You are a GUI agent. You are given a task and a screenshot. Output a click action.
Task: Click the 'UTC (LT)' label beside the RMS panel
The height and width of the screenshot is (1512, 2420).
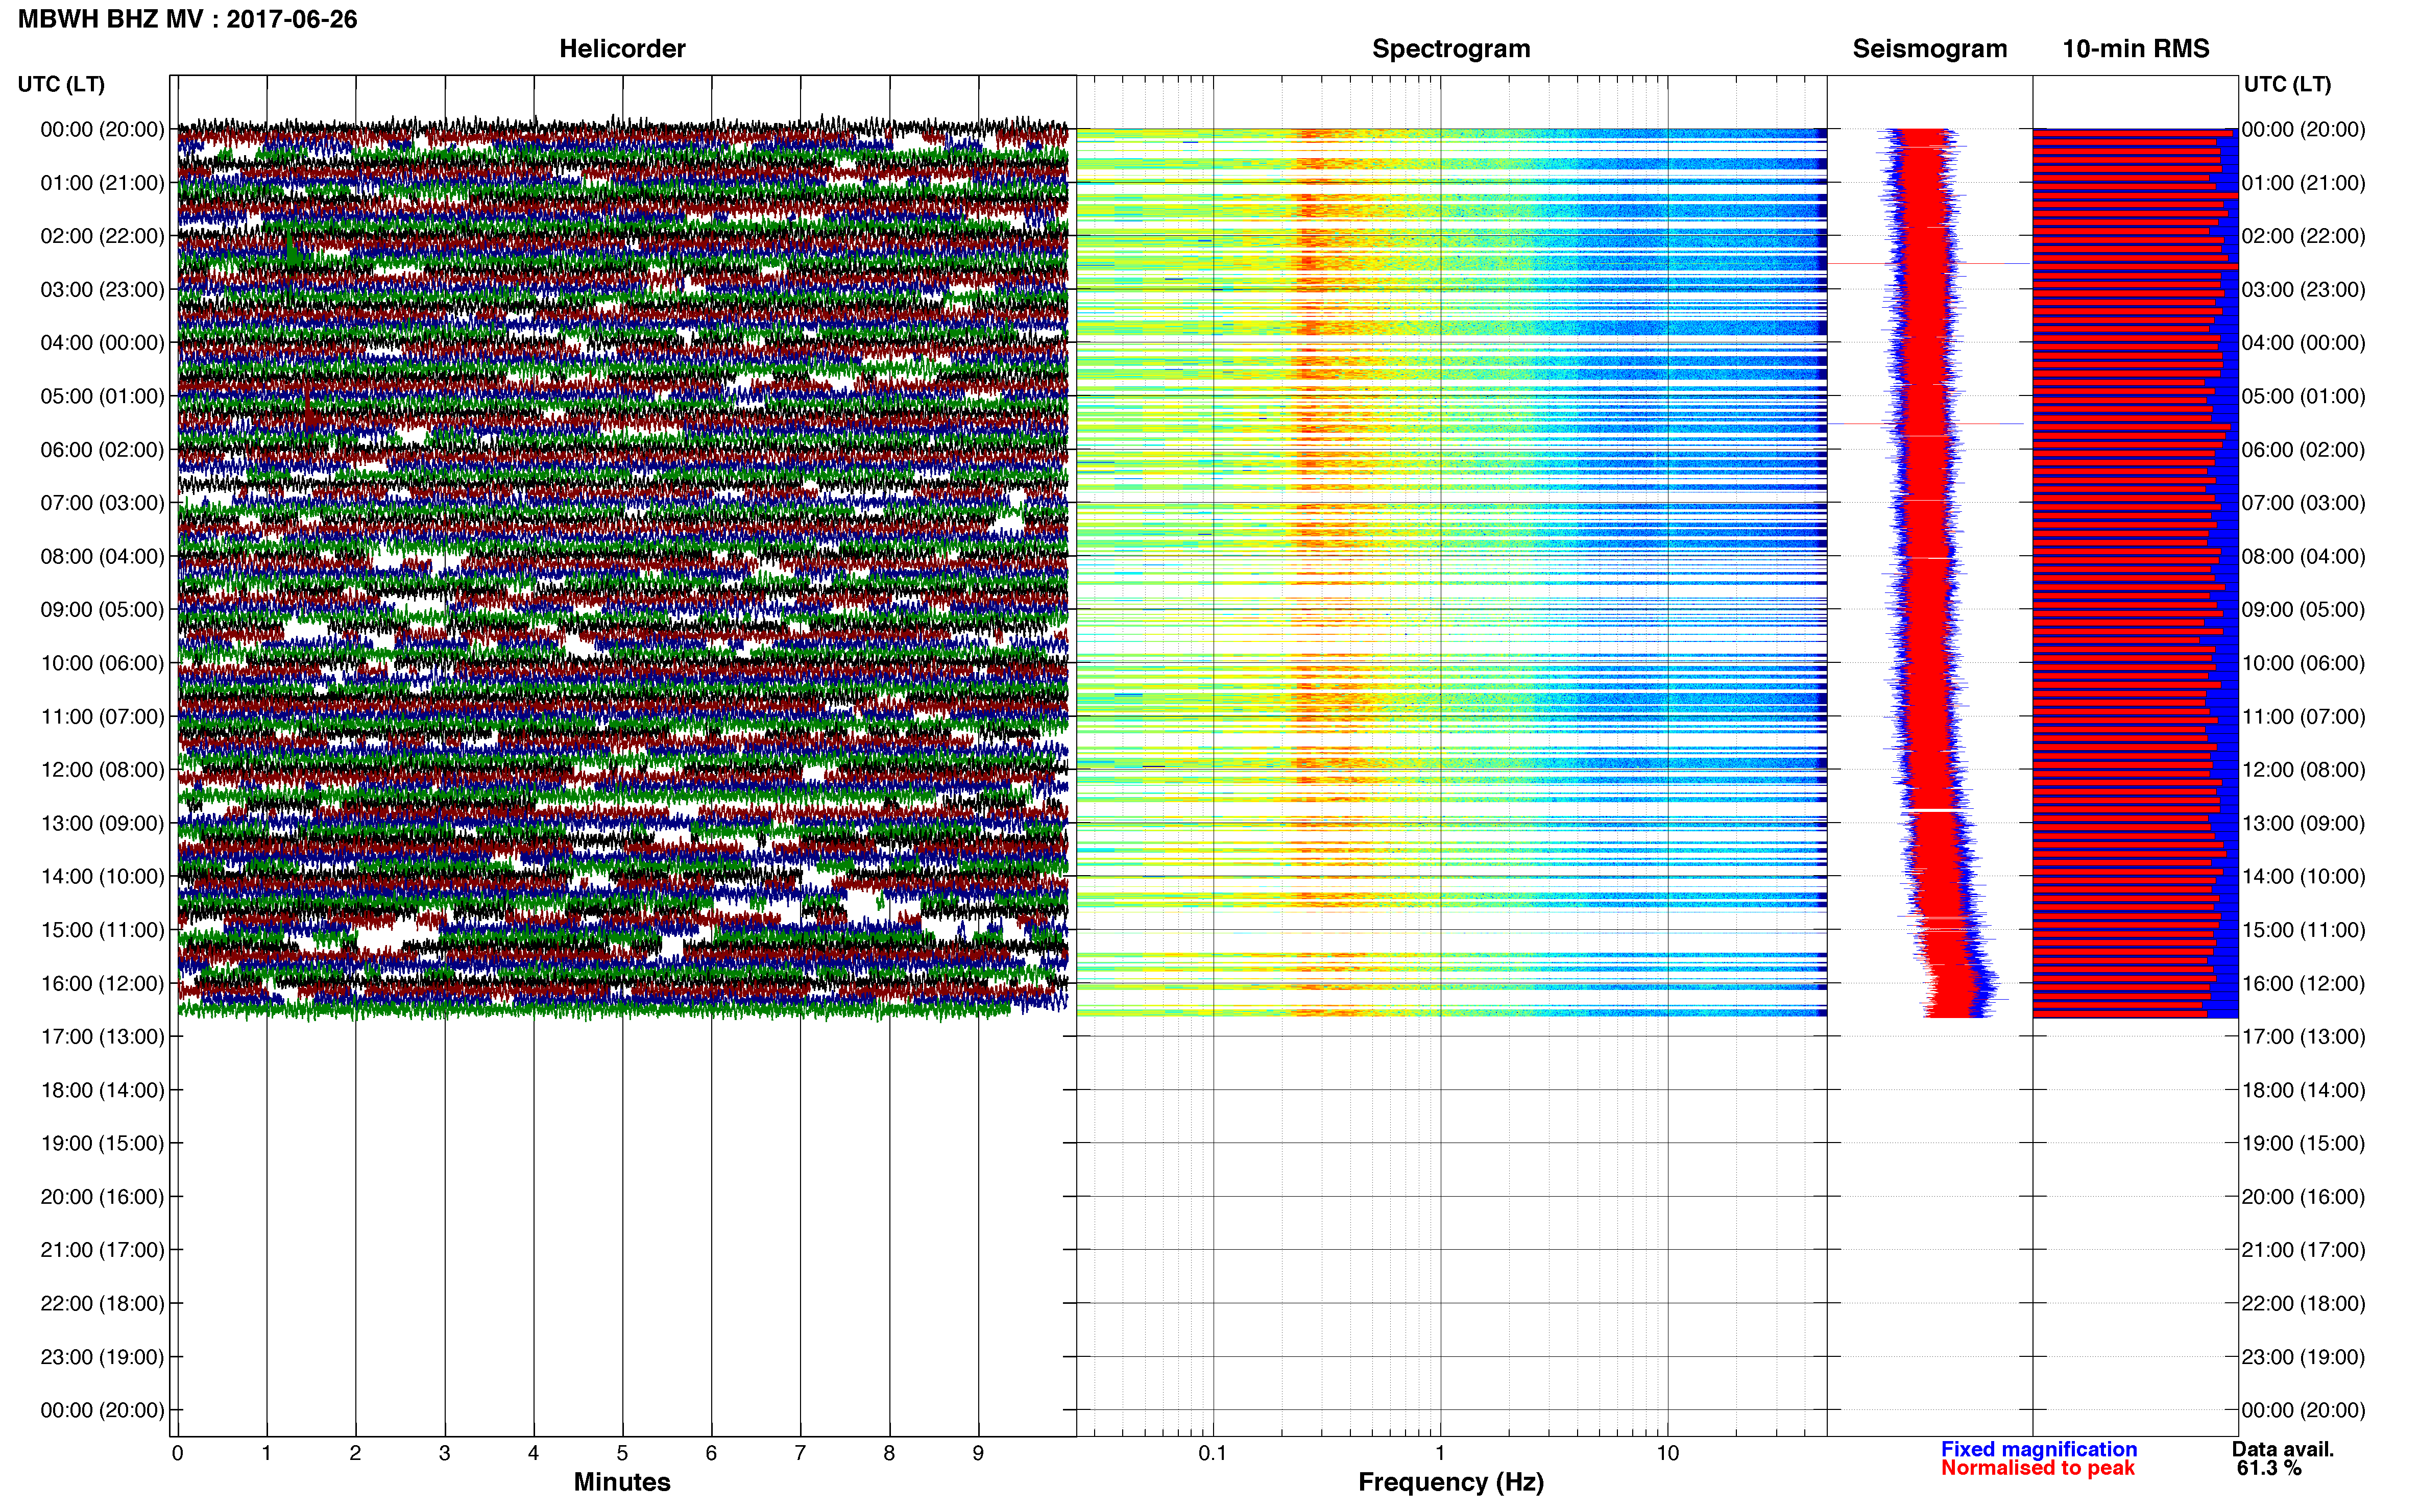pos(2287,84)
